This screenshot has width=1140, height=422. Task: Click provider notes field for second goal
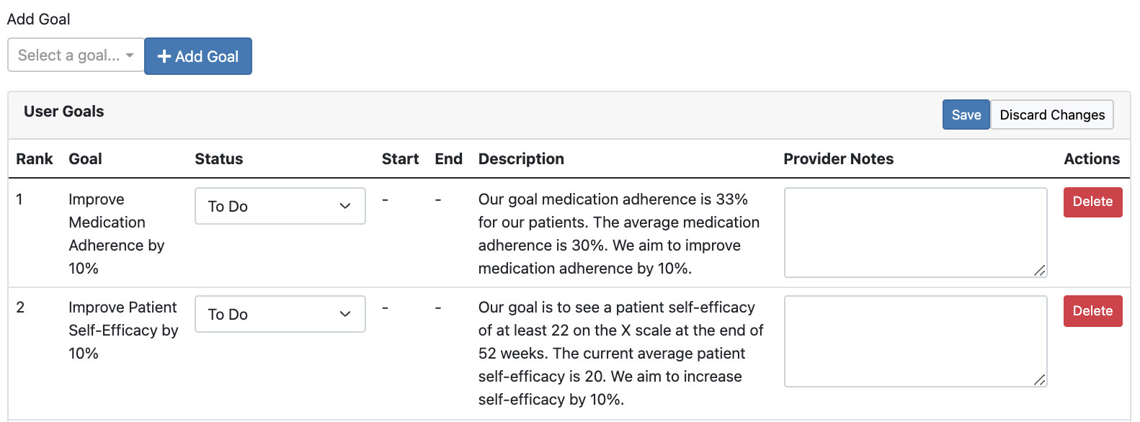tap(915, 341)
